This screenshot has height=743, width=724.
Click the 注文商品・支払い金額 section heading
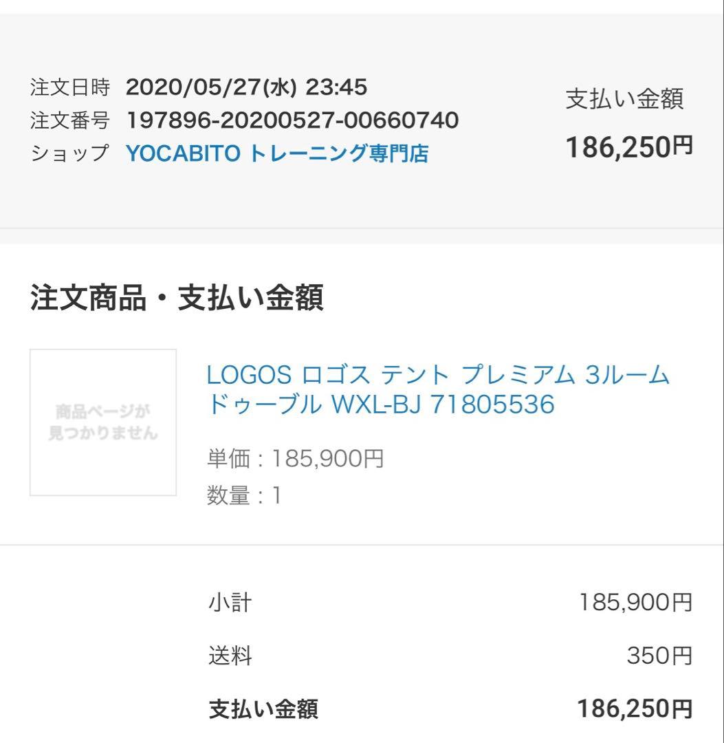tap(177, 299)
